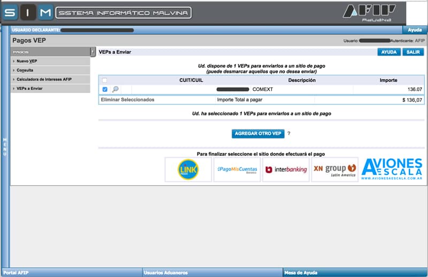Click the Aviones a Escala banner
Image resolution: width=428 pixels, height=277 pixels.
[392, 169]
